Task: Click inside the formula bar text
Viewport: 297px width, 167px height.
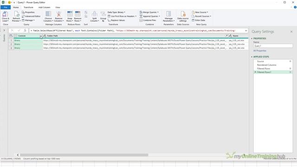Action: (136, 31)
